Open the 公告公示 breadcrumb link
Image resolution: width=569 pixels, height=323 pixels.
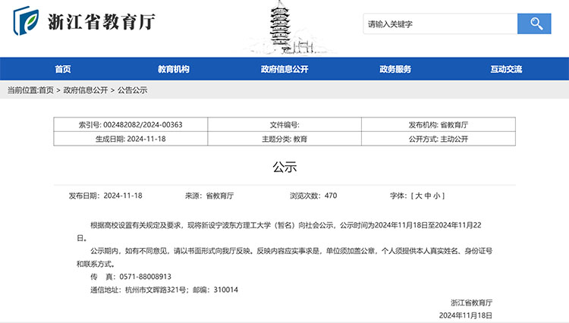[132, 90]
